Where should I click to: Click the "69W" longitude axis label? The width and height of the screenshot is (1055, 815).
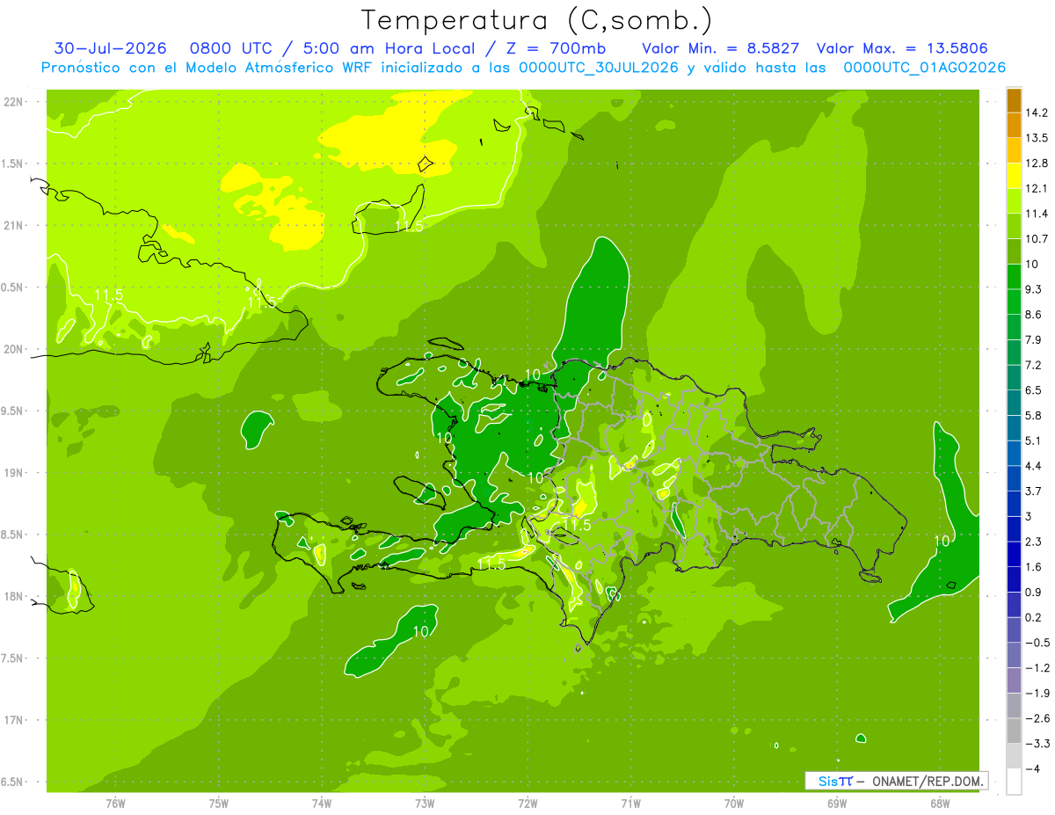tap(837, 804)
